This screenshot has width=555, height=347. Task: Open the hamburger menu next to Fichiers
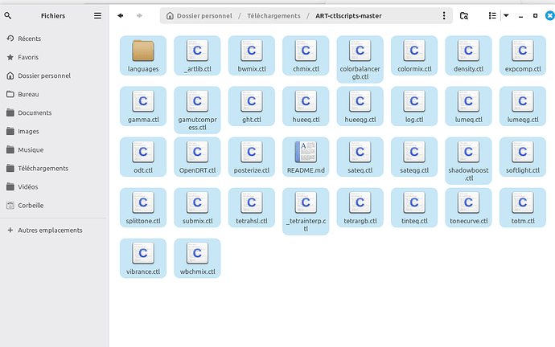(97, 15)
